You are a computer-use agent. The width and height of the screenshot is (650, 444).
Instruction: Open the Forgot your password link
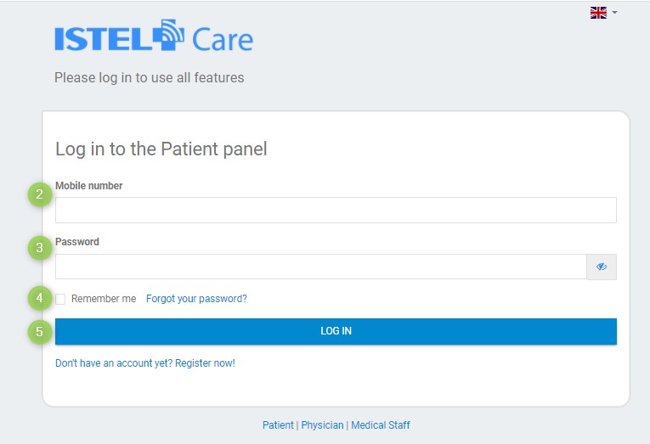(196, 299)
